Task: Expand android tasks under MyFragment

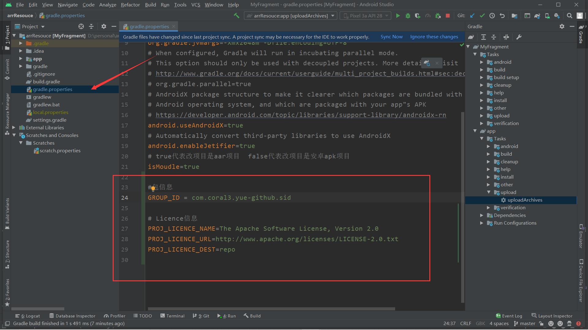Action: pyautogui.click(x=481, y=62)
